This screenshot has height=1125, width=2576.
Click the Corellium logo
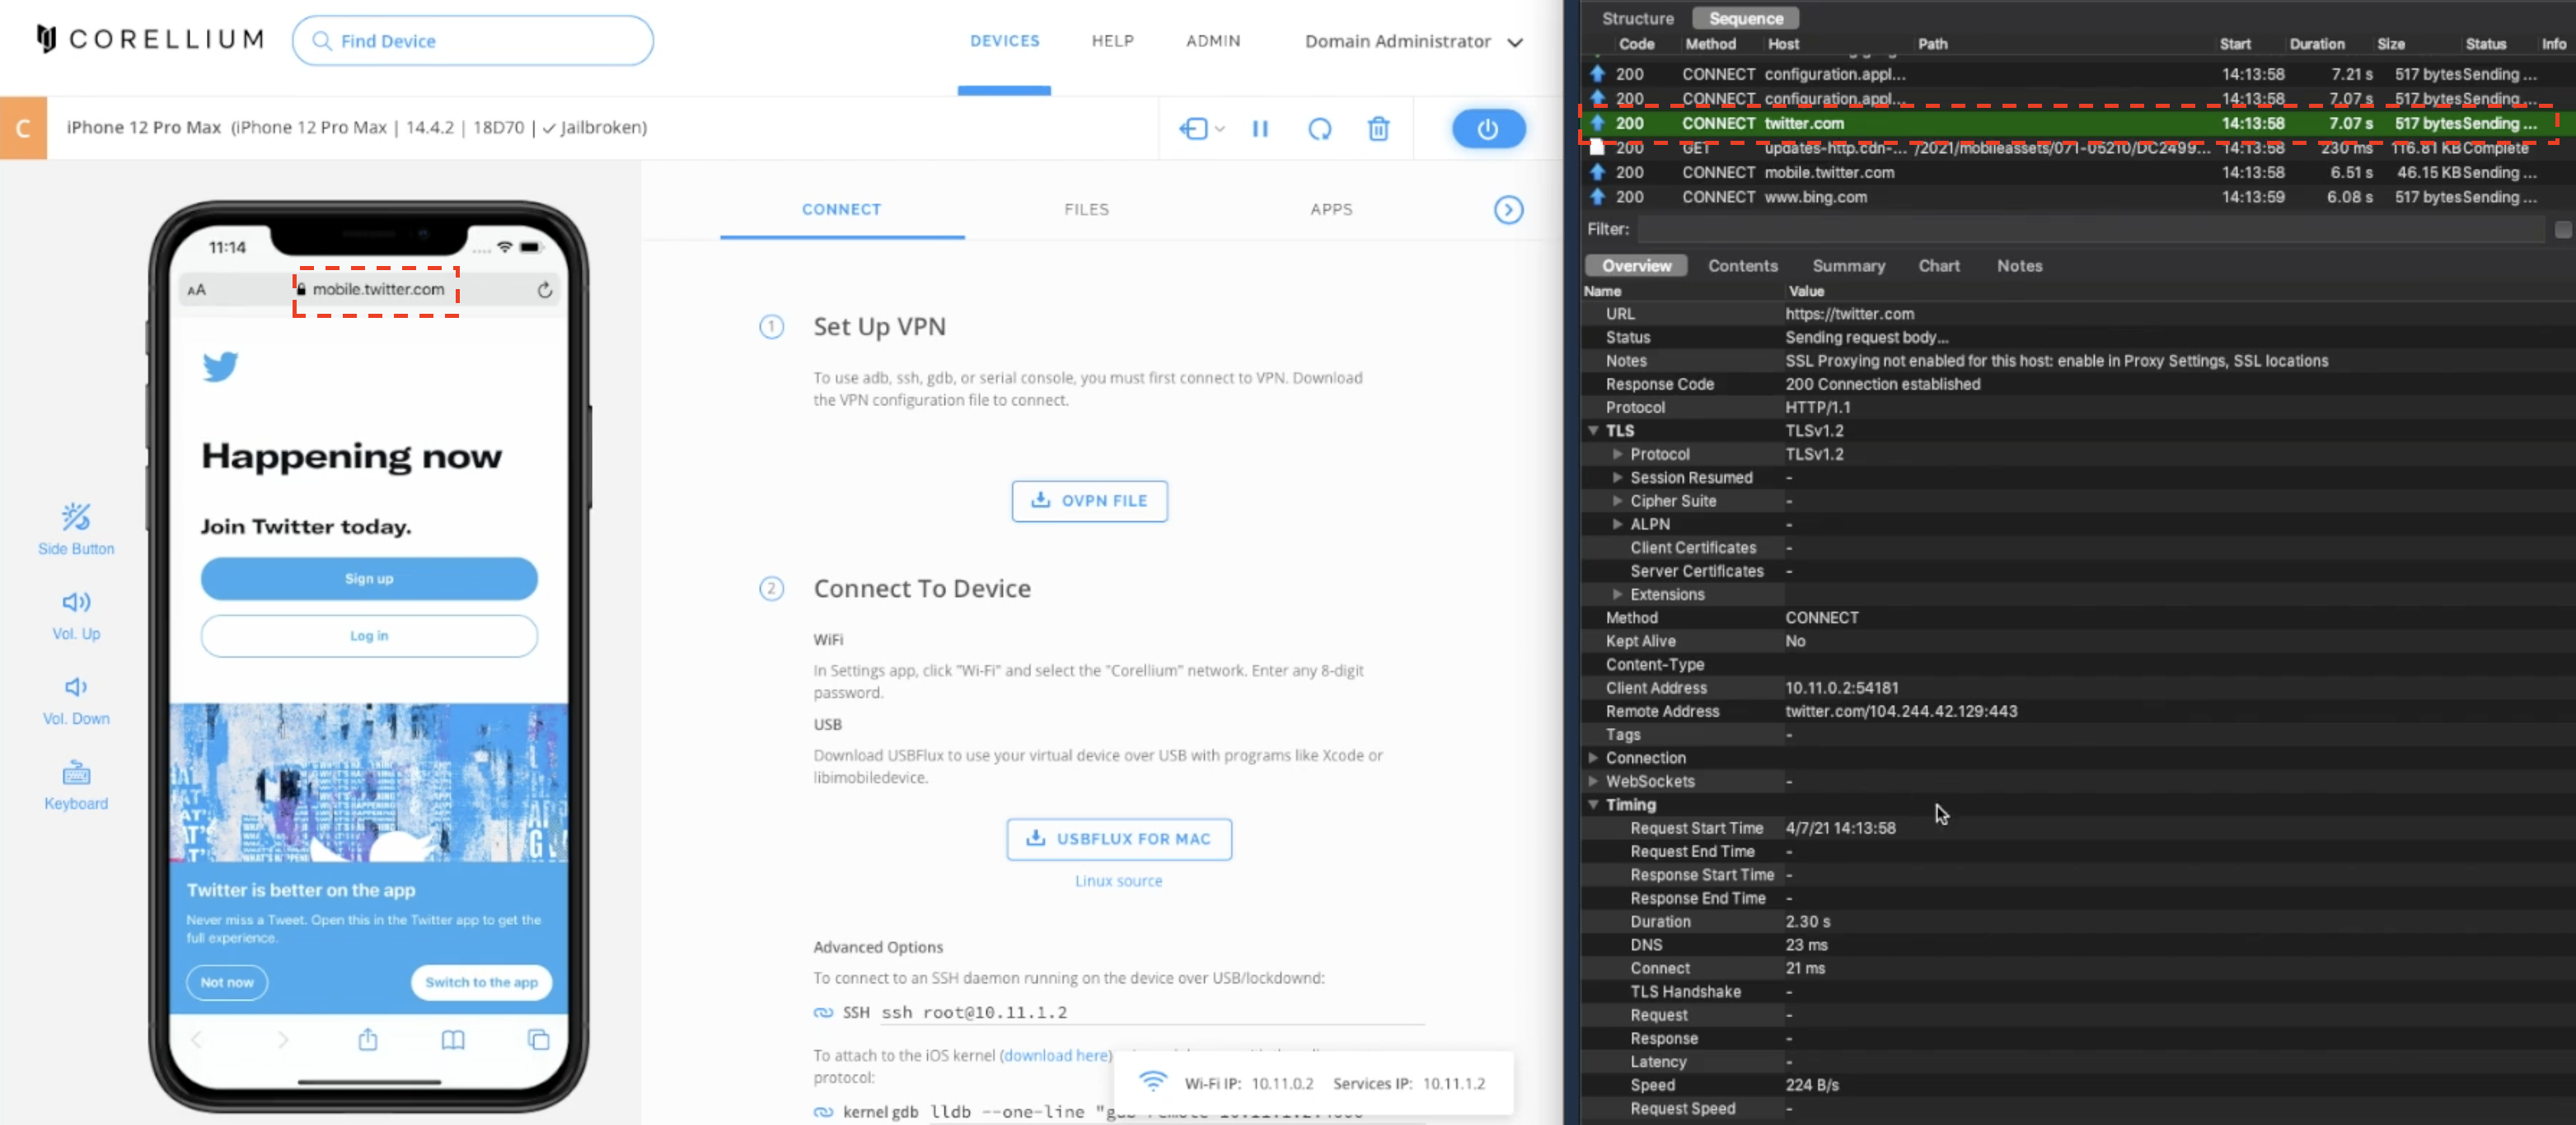[x=150, y=40]
